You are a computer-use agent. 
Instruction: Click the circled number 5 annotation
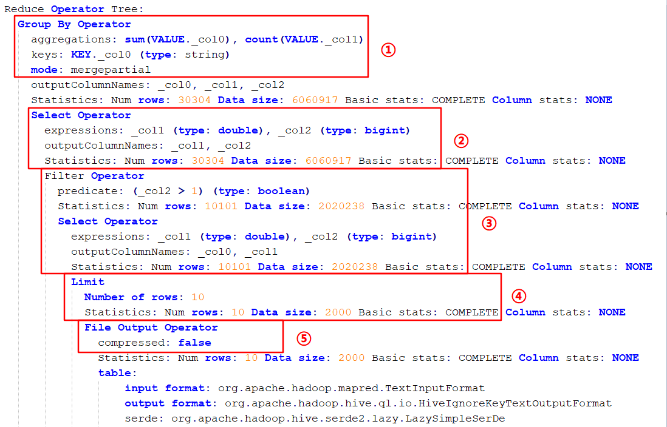click(x=303, y=338)
